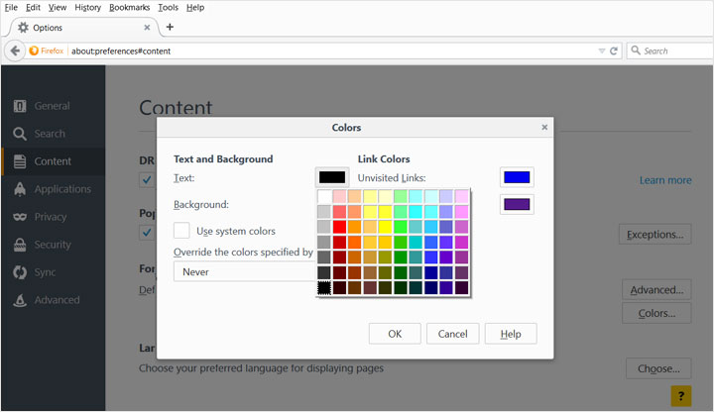Click the Search magnifier icon in sidebar
The image size is (714, 412).
pos(20,134)
